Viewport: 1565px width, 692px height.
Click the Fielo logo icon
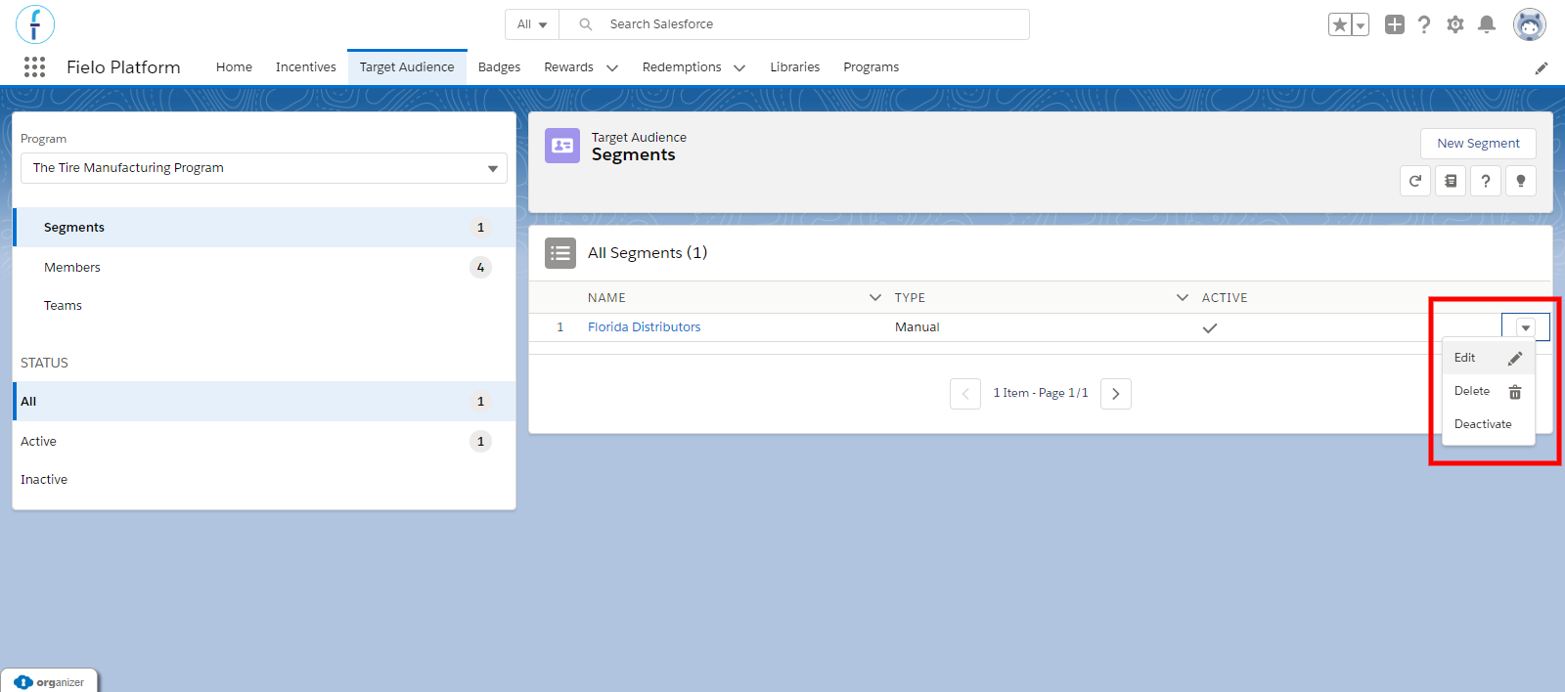point(35,24)
